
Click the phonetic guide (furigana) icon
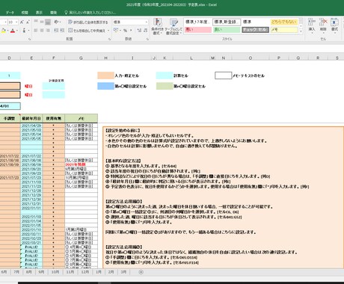24,31
